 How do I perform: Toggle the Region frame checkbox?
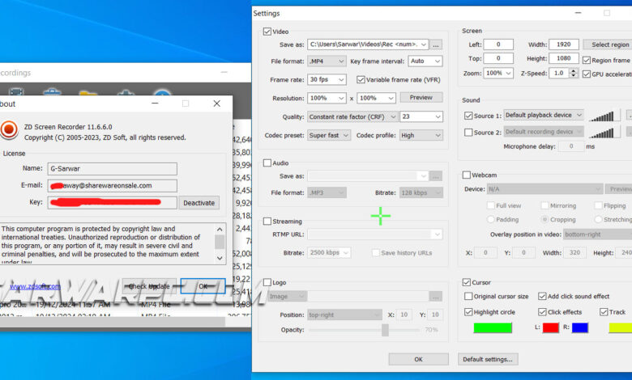(x=587, y=61)
